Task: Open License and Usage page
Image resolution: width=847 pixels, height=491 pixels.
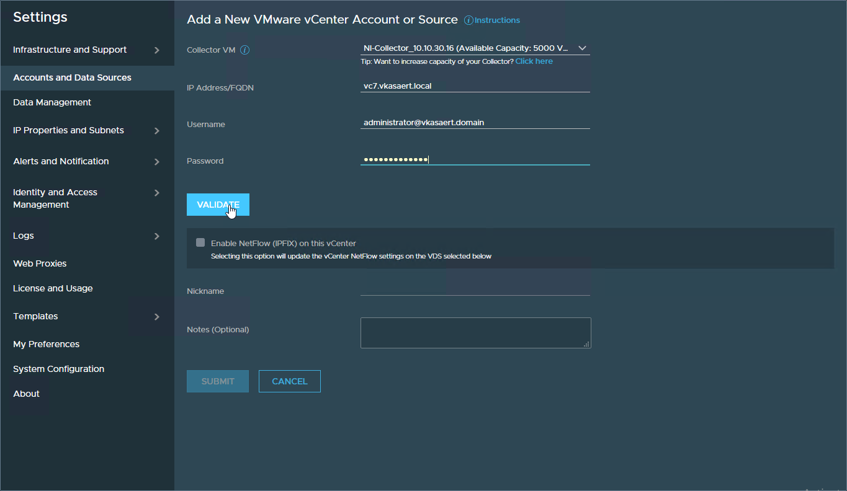Action: click(53, 288)
